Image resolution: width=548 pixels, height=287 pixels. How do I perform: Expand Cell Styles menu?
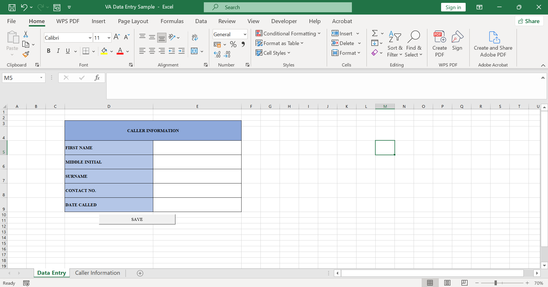pos(273,53)
